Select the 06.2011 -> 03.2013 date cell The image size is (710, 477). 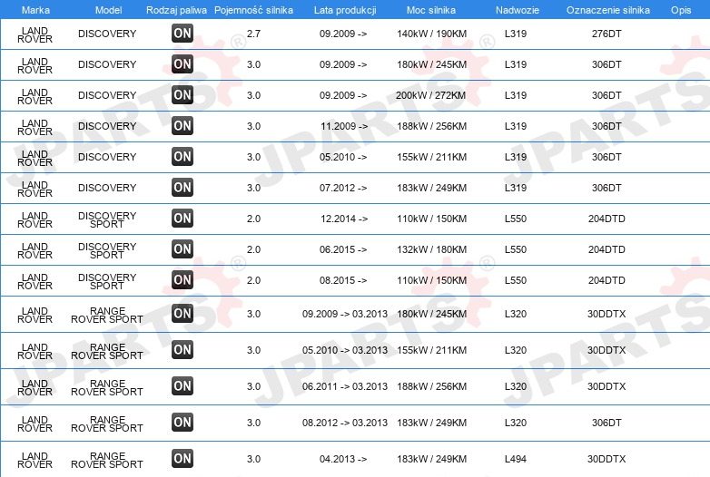coord(345,386)
